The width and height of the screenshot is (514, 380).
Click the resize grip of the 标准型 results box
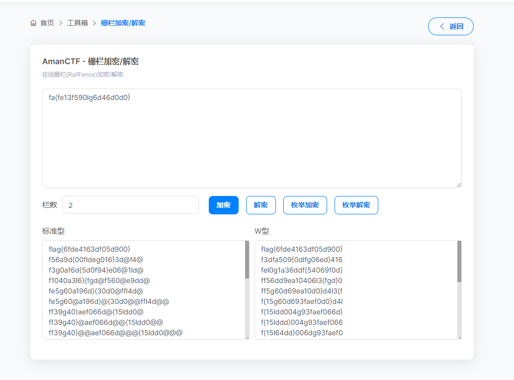click(247, 337)
